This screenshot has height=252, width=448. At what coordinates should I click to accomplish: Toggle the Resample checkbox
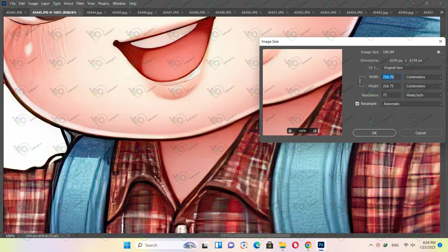point(357,104)
